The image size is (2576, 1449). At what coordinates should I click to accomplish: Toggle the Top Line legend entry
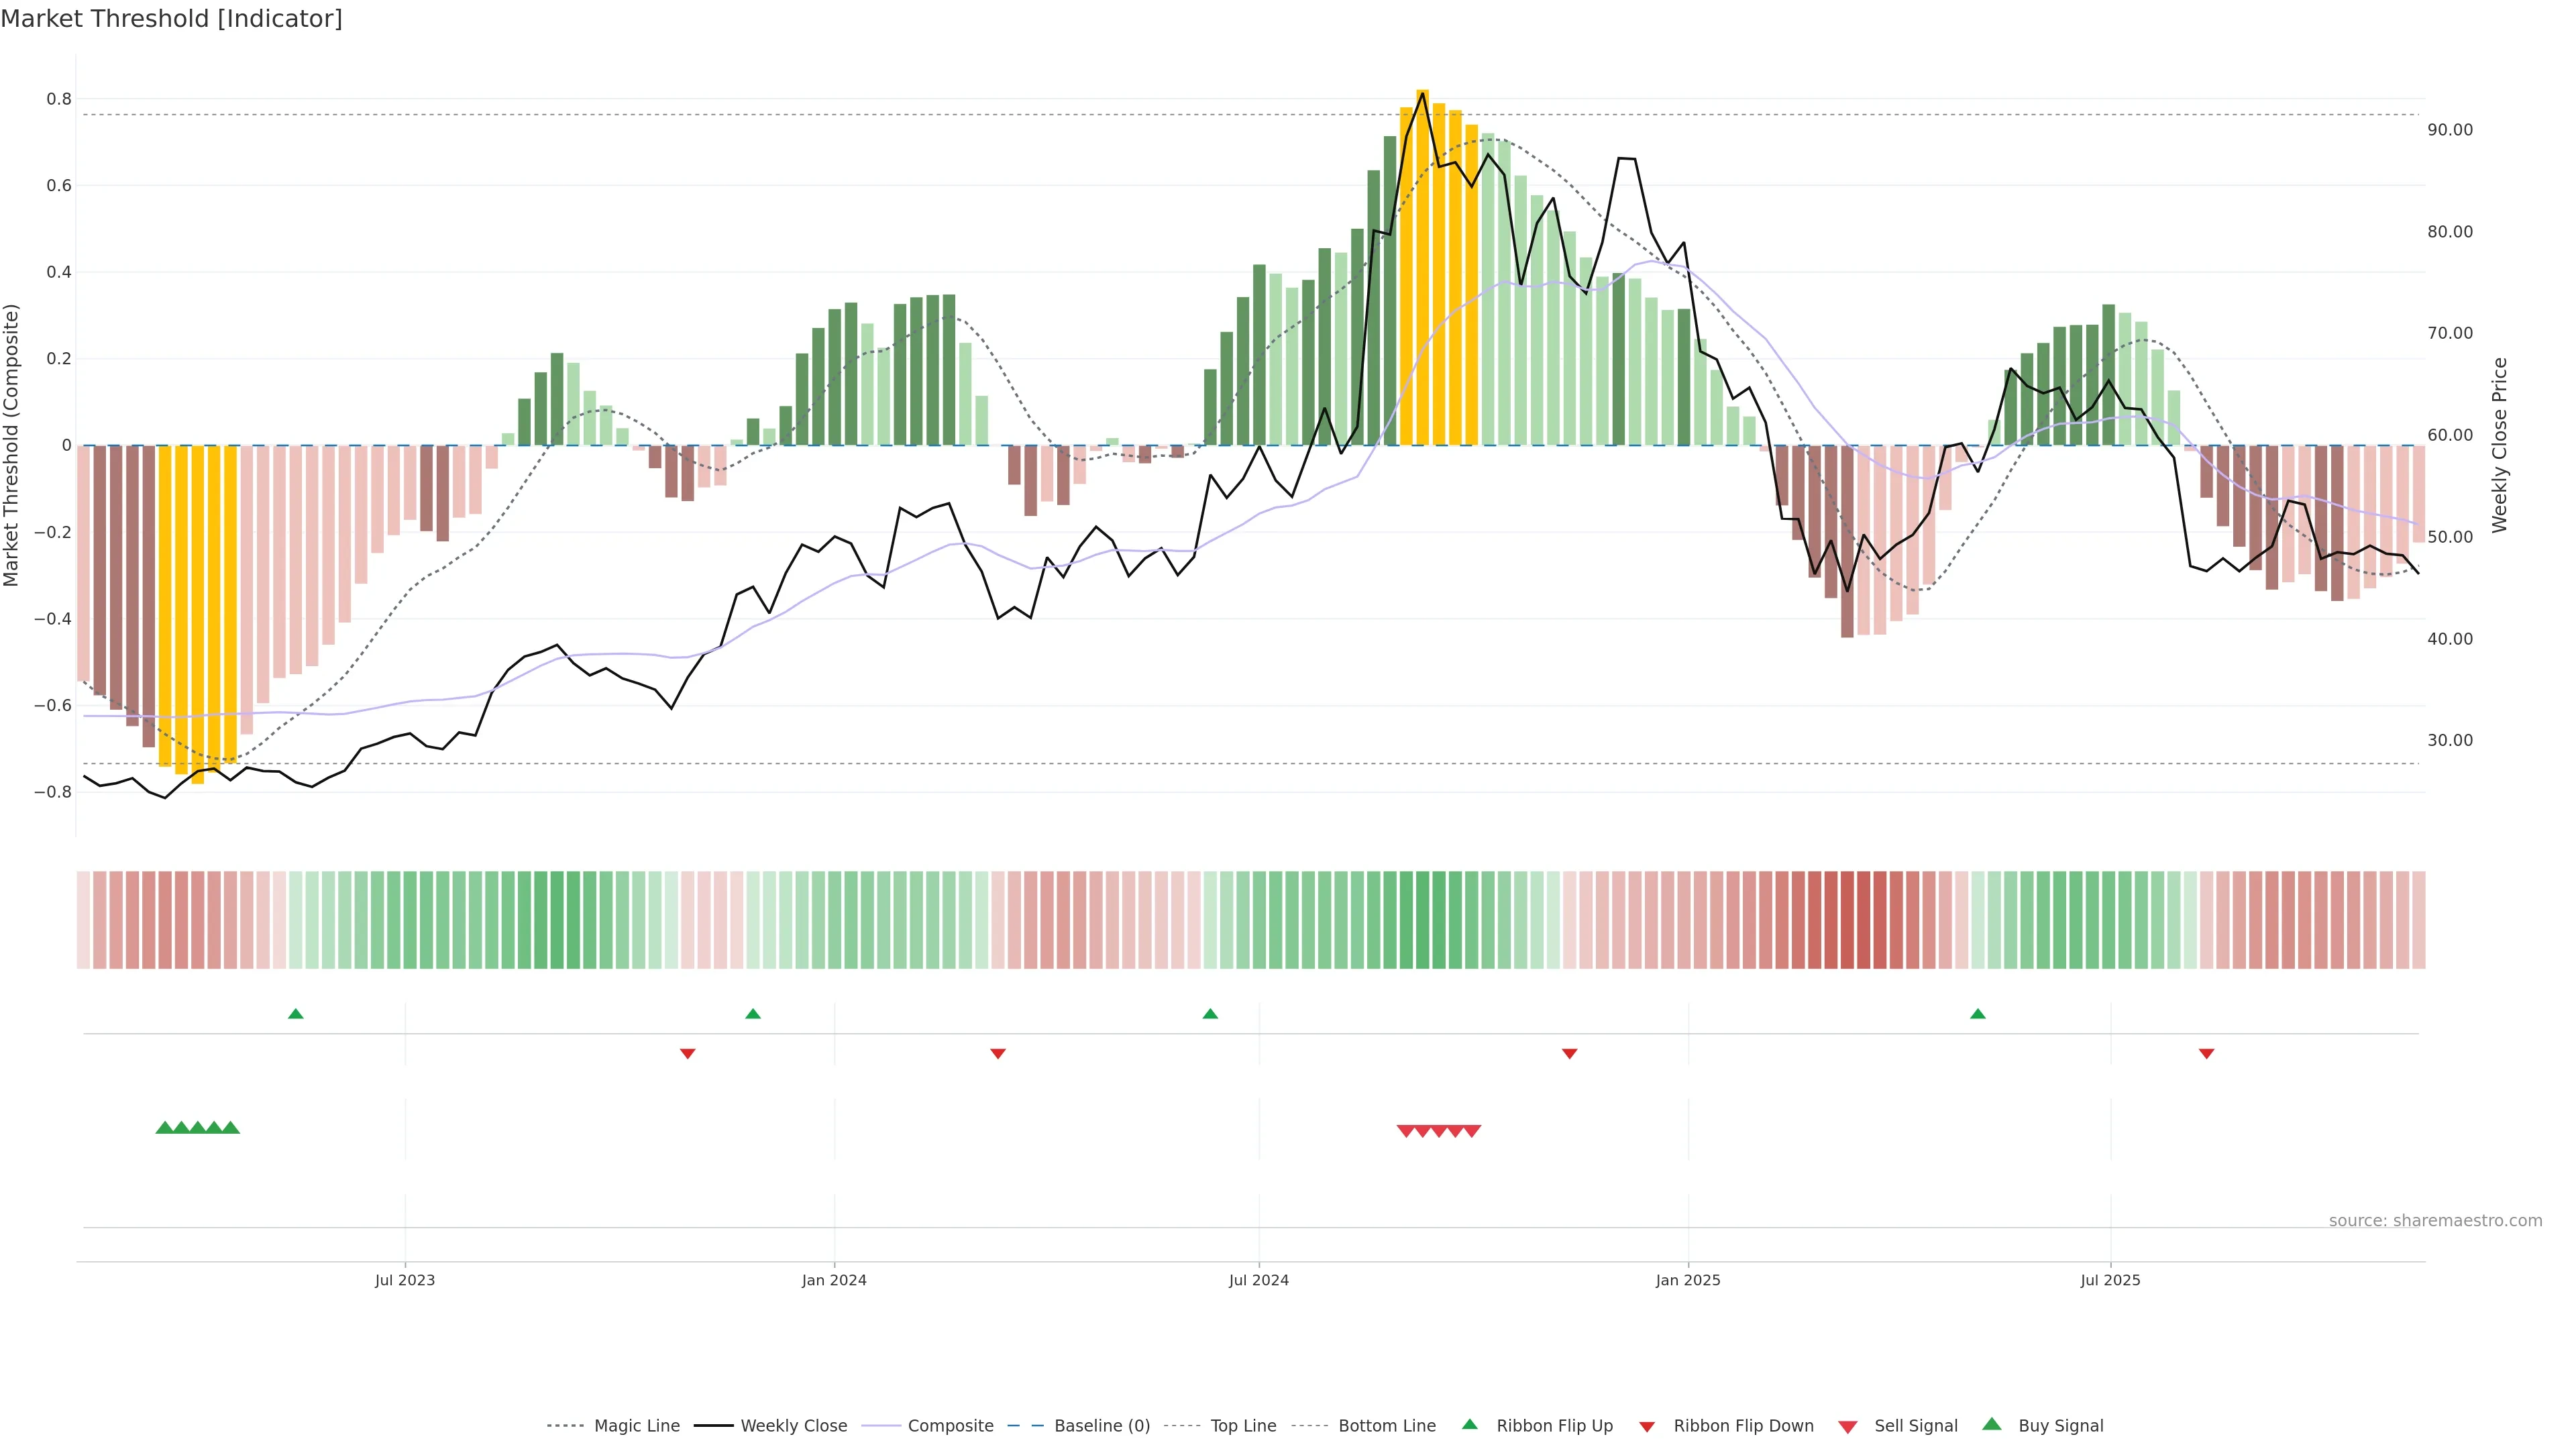[1243, 1426]
